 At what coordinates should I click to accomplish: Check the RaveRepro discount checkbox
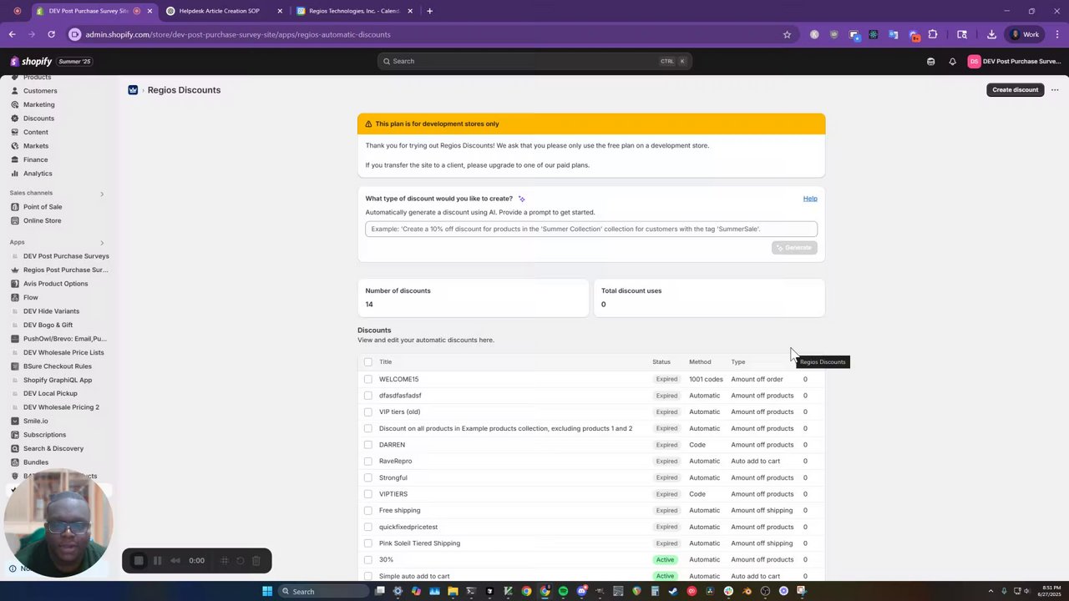[x=368, y=461]
